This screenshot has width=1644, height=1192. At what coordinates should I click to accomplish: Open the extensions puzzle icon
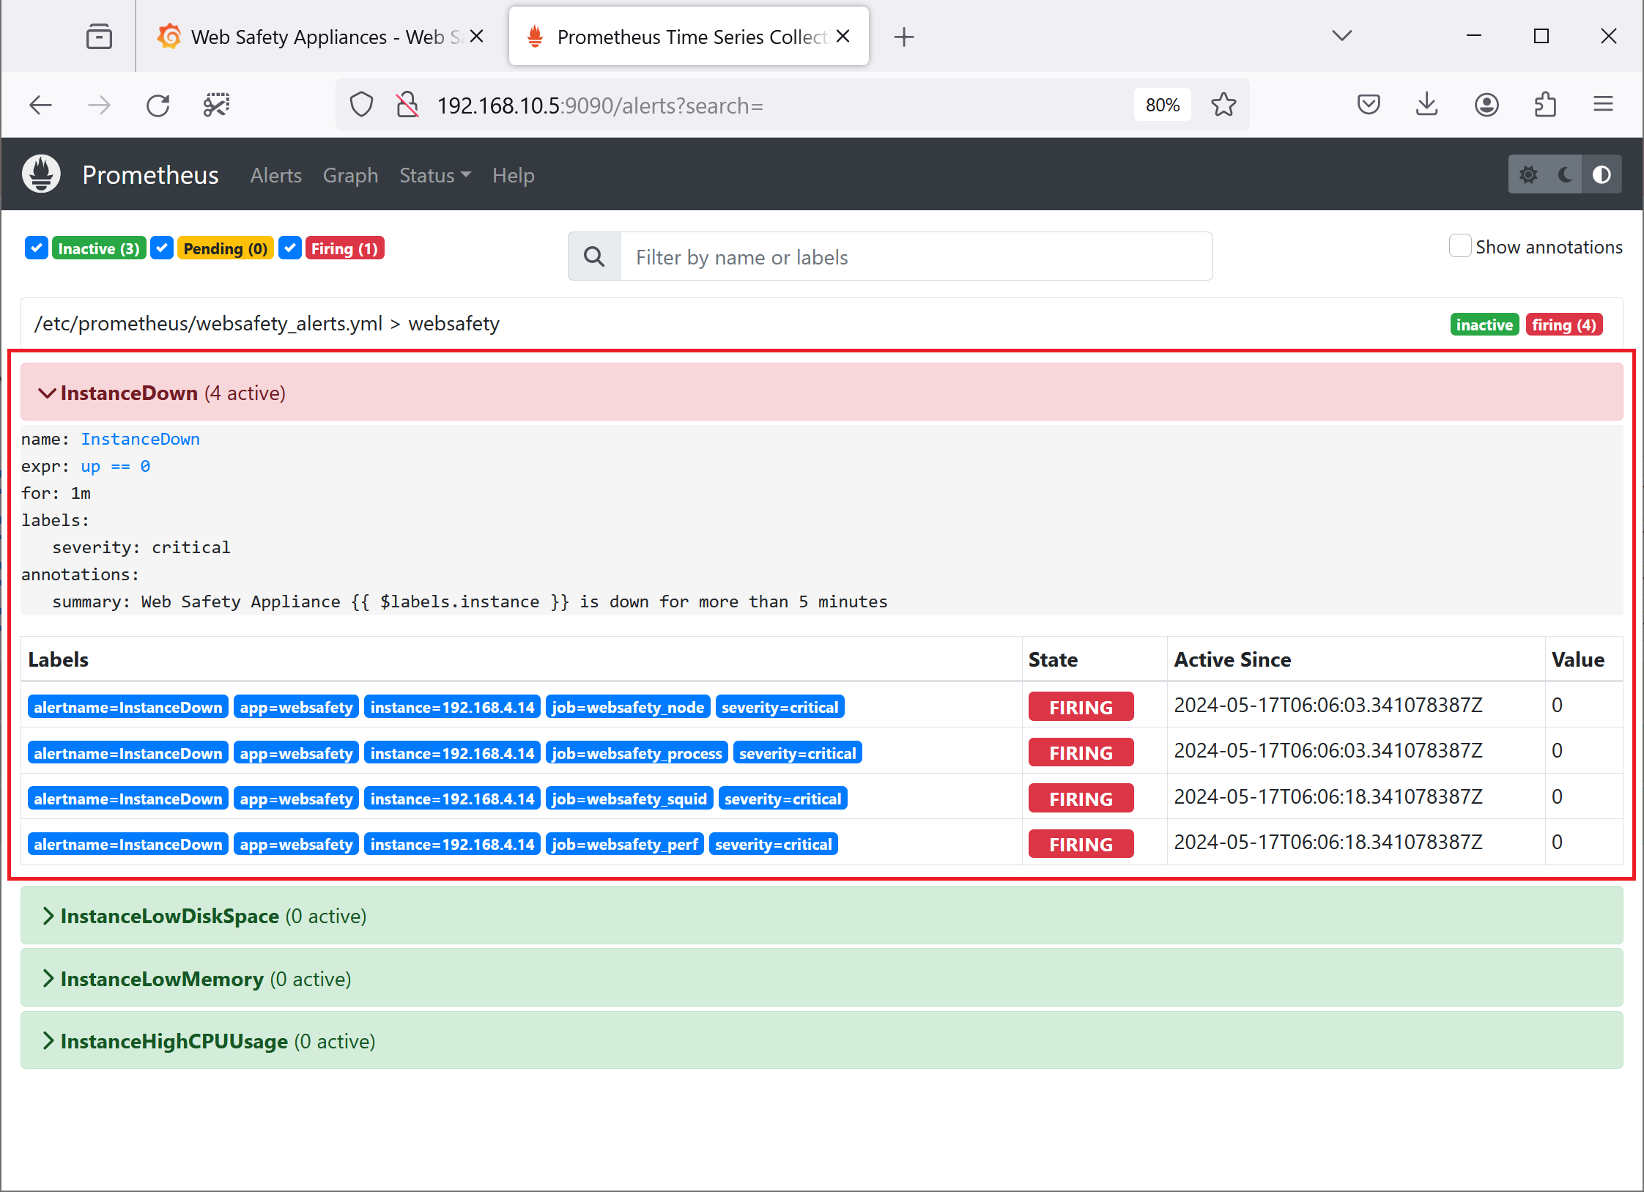(1545, 105)
